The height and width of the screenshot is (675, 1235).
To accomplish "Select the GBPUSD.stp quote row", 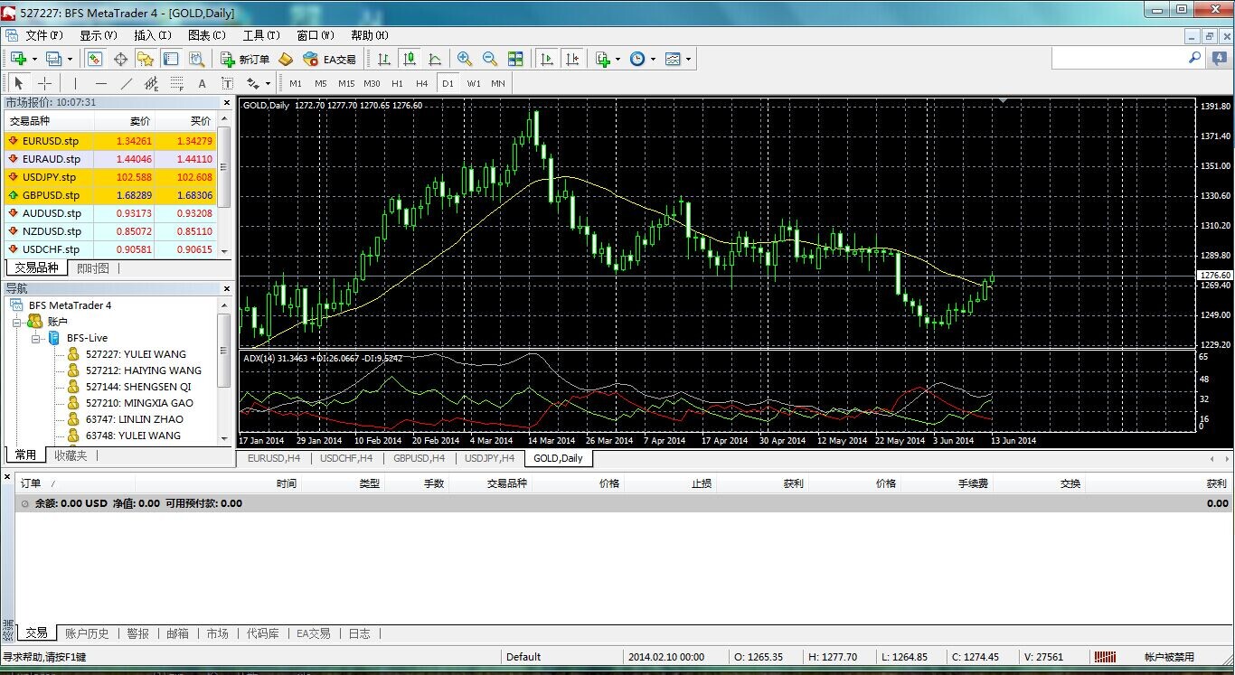I will click(111, 195).
